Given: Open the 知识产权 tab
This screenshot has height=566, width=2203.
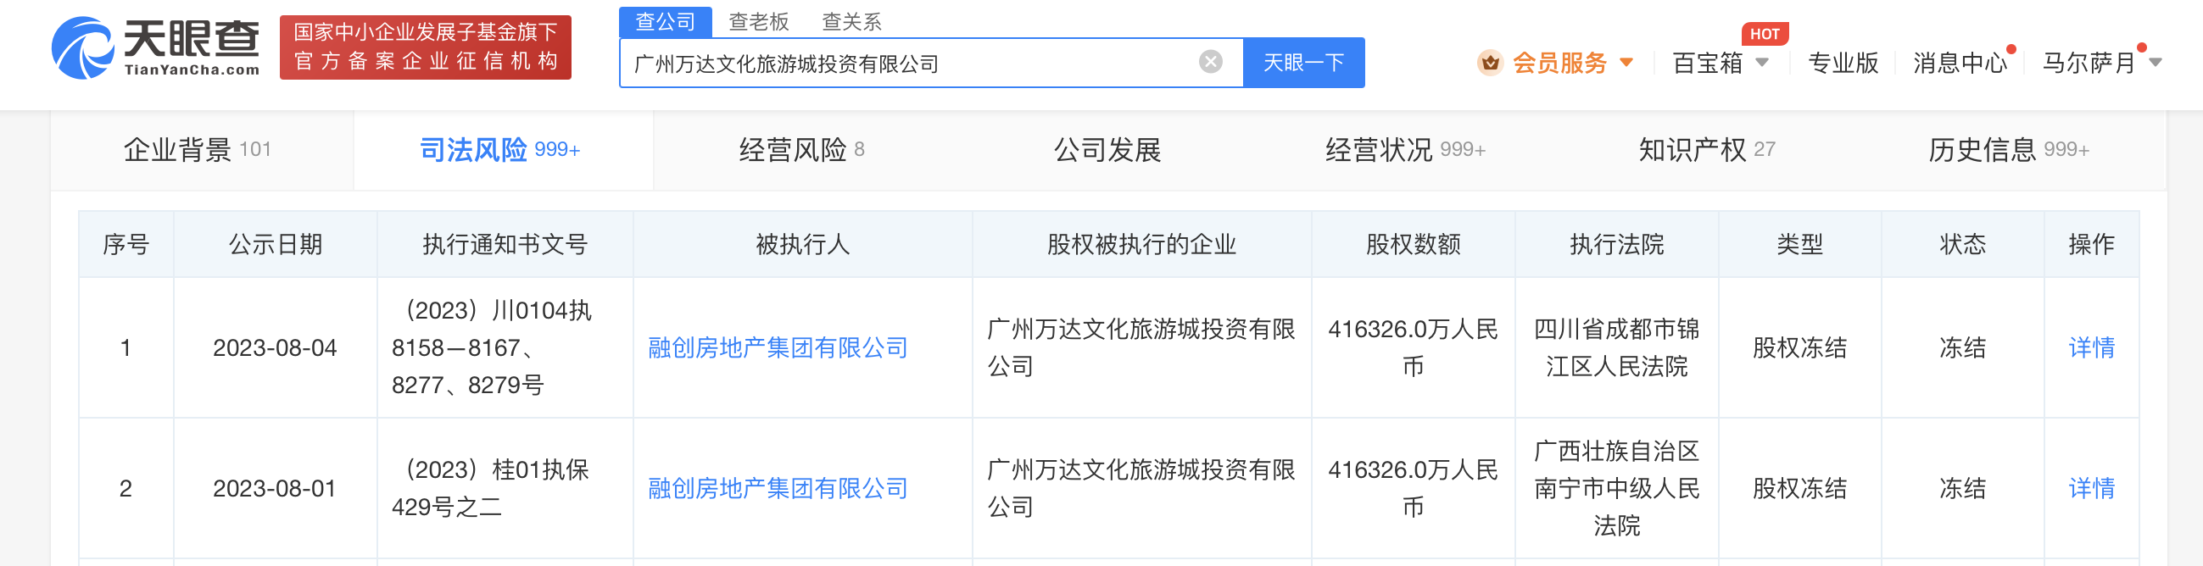Looking at the screenshot, I should (x=1707, y=150).
